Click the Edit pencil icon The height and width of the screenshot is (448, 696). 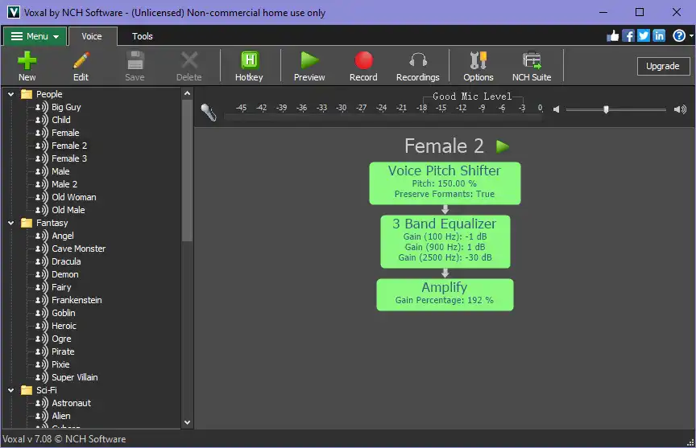coord(81,60)
